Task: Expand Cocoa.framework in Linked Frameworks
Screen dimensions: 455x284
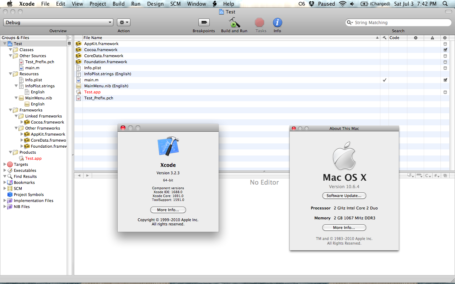Action: coord(22,122)
